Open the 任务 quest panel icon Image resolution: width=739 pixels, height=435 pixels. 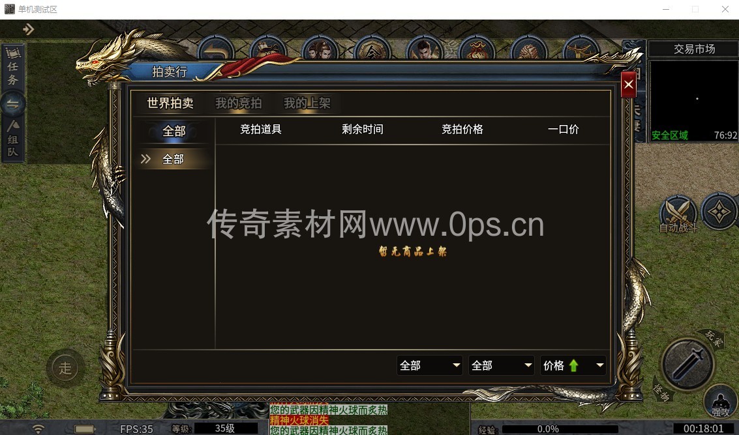(x=13, y=67)
